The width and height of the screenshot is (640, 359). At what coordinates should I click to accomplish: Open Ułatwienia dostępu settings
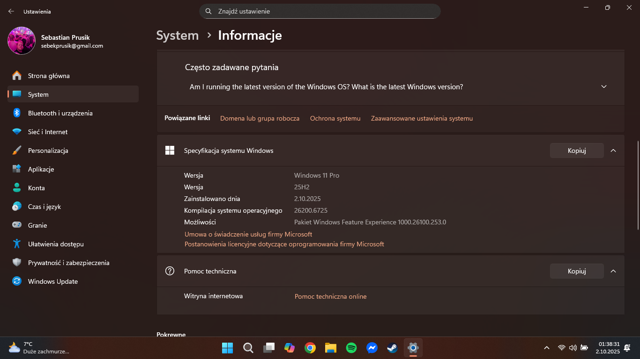click(55, 244)
